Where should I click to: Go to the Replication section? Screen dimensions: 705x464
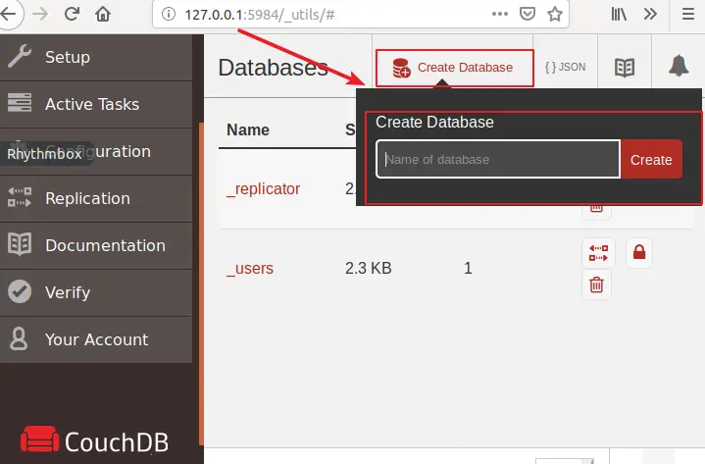tap(96, 198)
